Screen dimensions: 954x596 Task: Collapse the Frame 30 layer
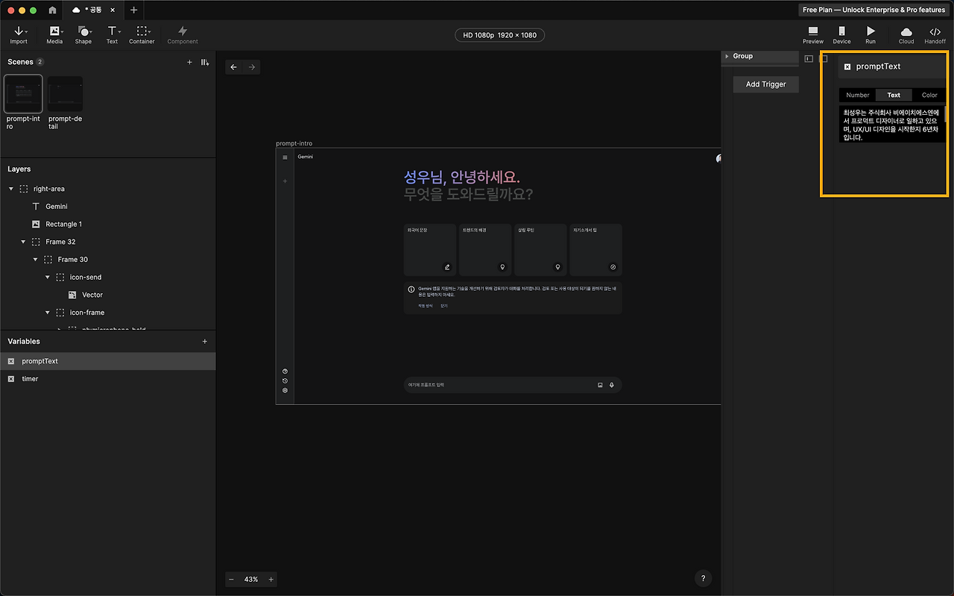coord(36,260)
